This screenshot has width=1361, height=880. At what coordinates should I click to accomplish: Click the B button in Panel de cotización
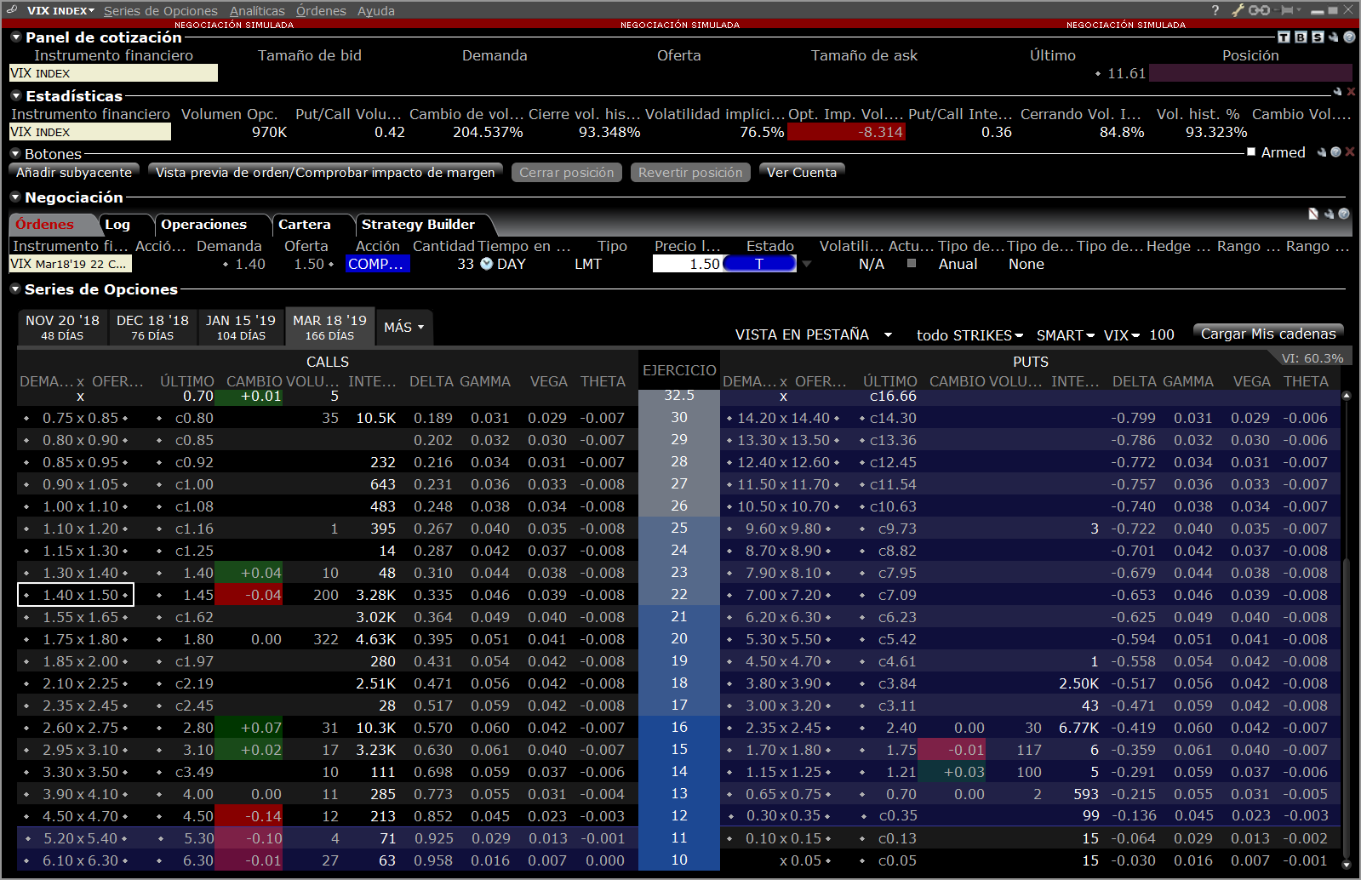click(1301, 37)
